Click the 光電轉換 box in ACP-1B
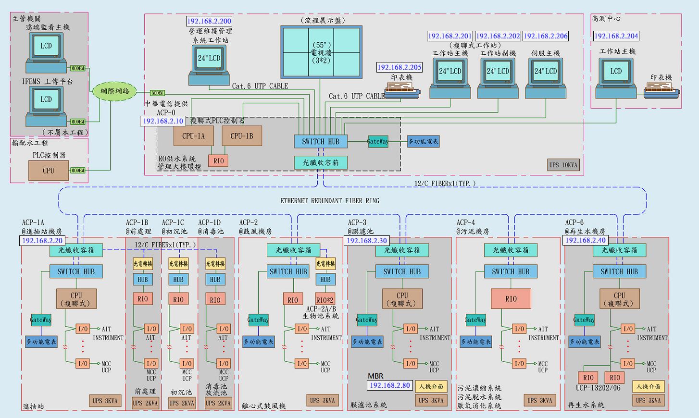 pos(143,264)
